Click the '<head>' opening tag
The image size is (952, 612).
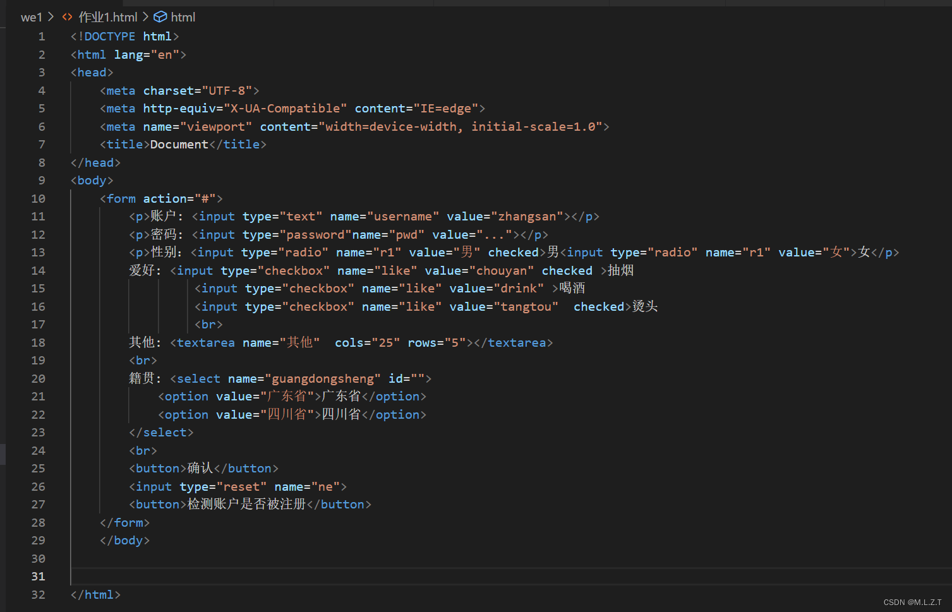point(92,73)
